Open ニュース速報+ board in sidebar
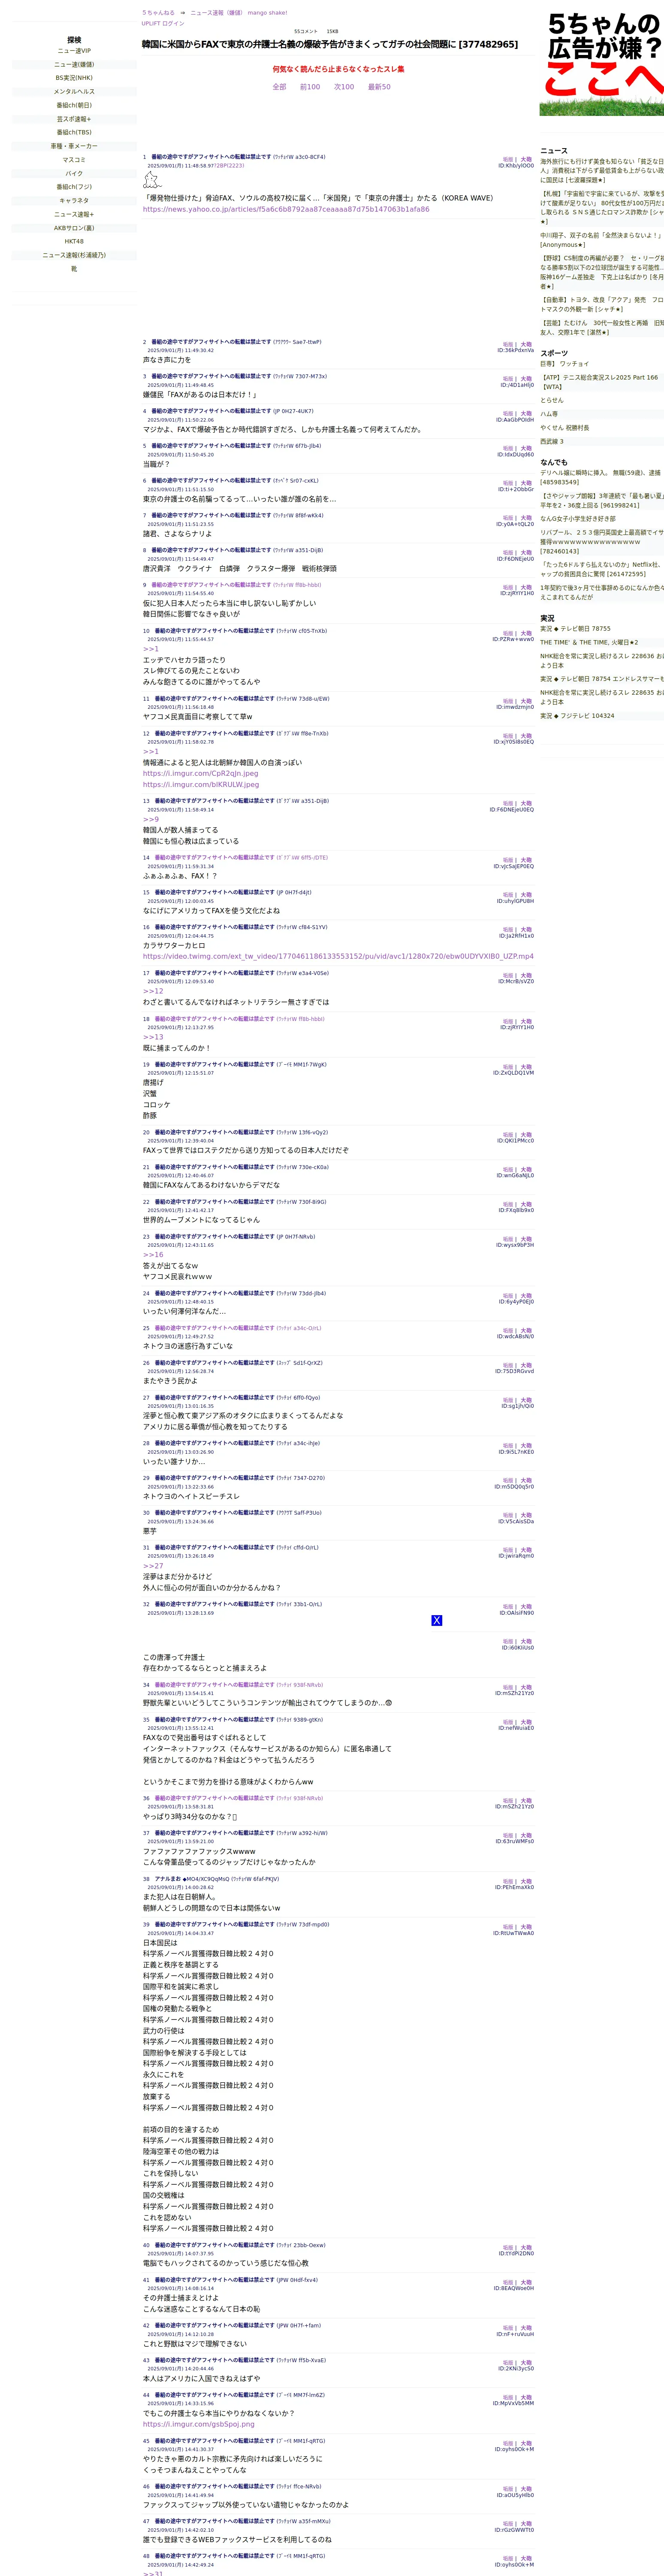This screenshot has height=2576, width=664. pyautogui.click(x=74, y=214)
